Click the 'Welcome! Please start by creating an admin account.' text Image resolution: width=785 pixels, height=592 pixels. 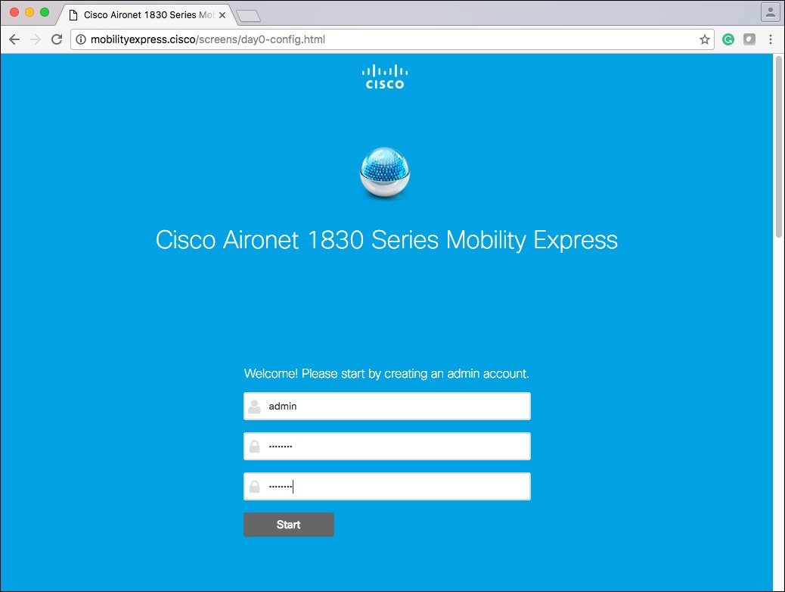(x=386, y=374)
